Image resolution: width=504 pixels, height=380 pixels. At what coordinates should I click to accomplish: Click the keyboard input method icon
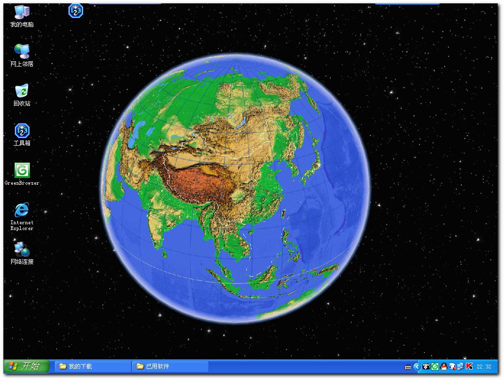[x=408, y=367]
